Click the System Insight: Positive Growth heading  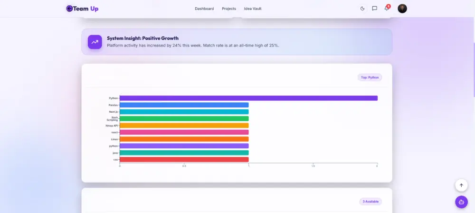[x=142, y=38]
